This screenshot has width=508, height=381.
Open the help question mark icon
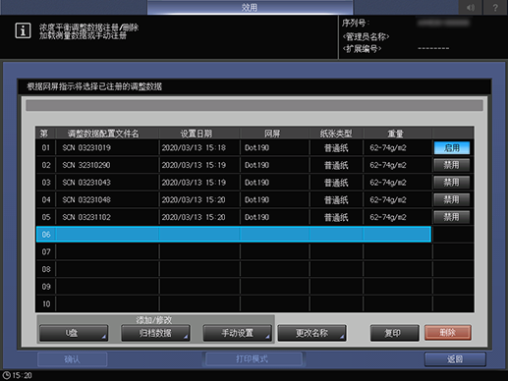(x=495, y=7)
